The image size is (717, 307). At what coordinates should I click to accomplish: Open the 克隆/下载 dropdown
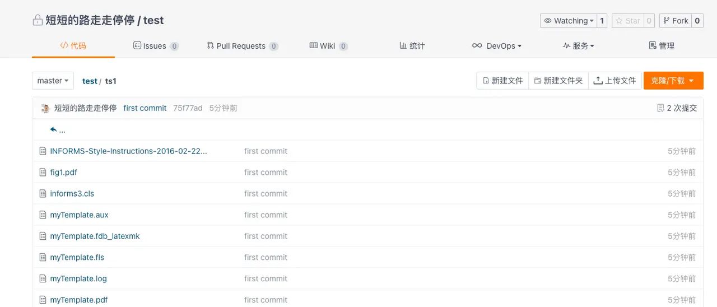673,81
